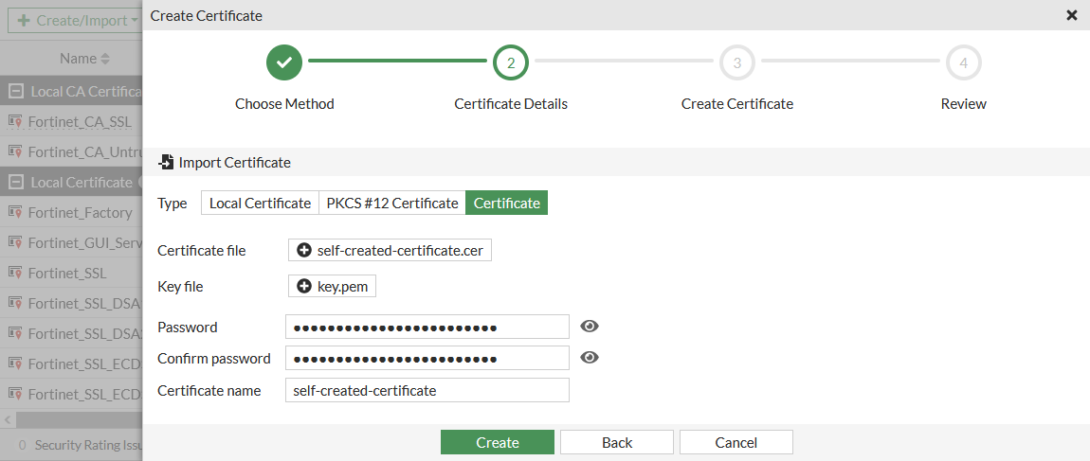
Task: Collapse the Local Certificate group
Action: tap(15, 182)
